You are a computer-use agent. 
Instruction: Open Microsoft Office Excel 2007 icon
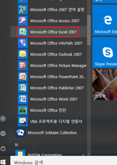[23, 32]
